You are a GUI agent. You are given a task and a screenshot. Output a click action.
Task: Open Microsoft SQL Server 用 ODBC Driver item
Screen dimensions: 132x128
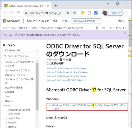19,112
